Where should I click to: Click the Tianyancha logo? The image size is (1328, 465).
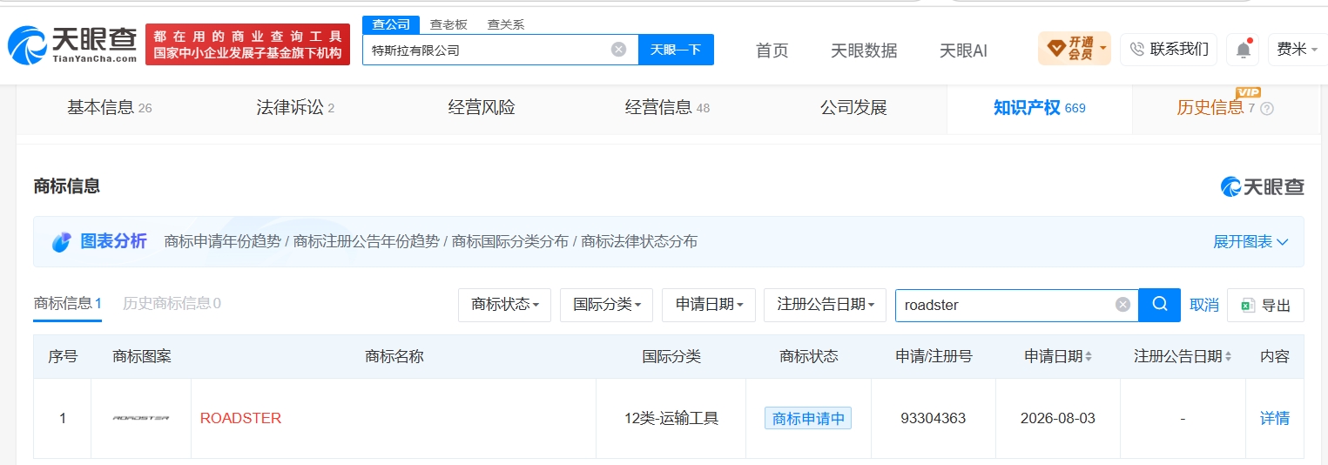(x=72, y=44)
